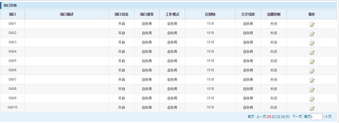The width and height of the screenshot is (339, 123).
Task: Click the 端口描述 column header
Action: tap(67, 15)
